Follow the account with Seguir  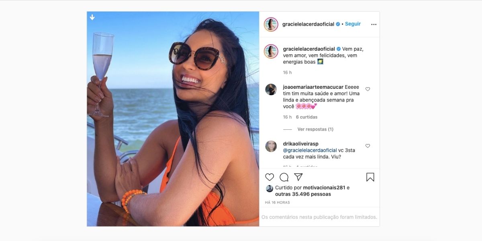pos(353,24)
